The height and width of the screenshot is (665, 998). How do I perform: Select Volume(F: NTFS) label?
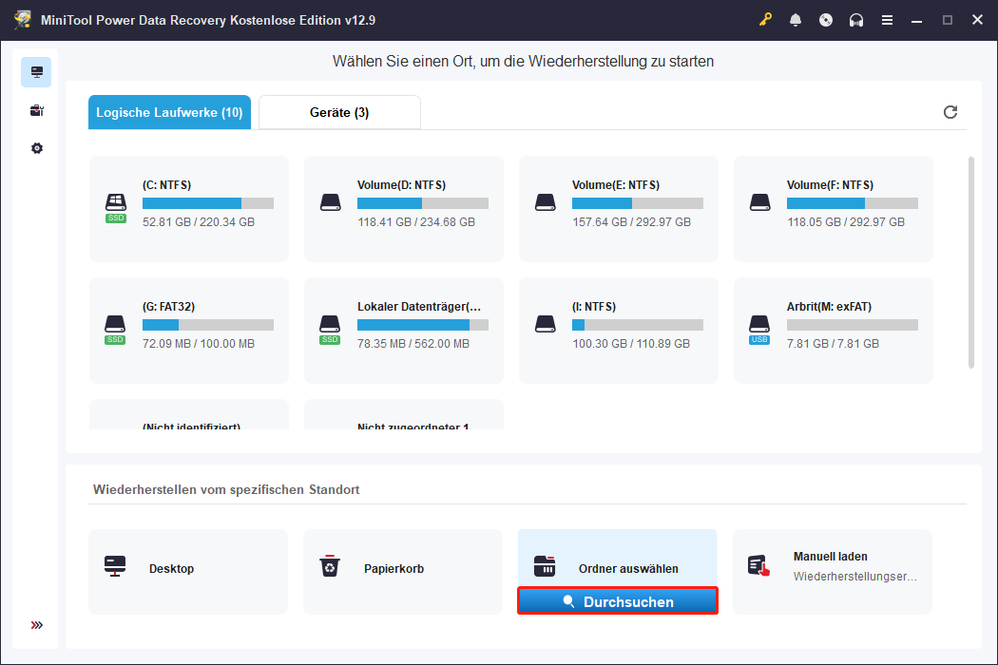tap(830, 185)
